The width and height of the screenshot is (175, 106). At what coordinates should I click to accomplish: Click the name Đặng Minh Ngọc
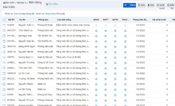pos(27,46)
